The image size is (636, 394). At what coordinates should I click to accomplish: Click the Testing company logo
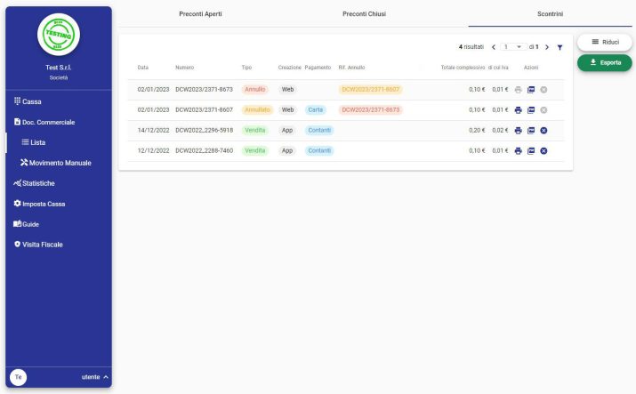(x=59, y=35)
